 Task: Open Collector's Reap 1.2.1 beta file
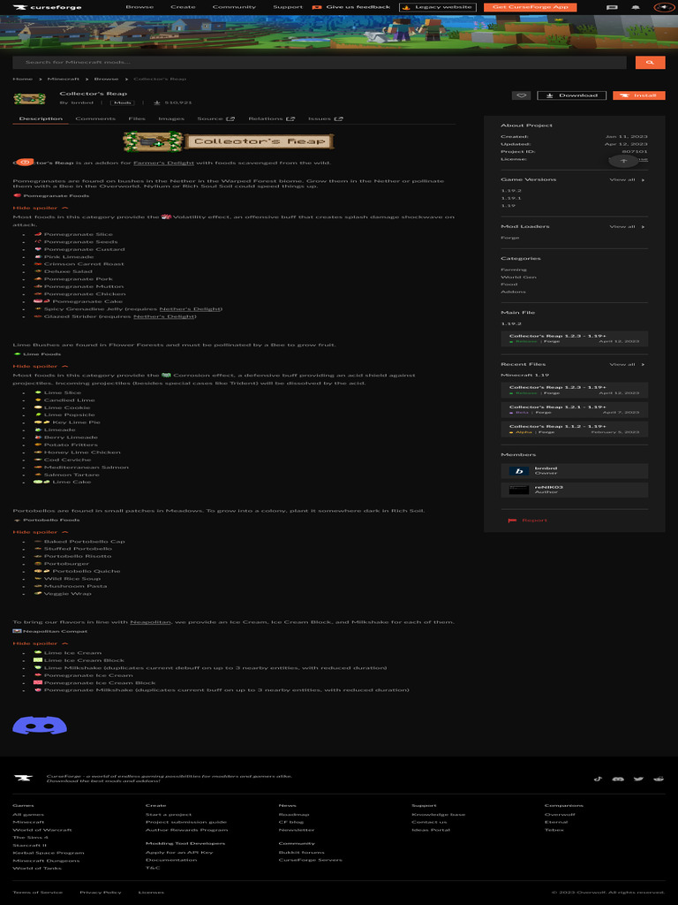click(x=574, y=410)
